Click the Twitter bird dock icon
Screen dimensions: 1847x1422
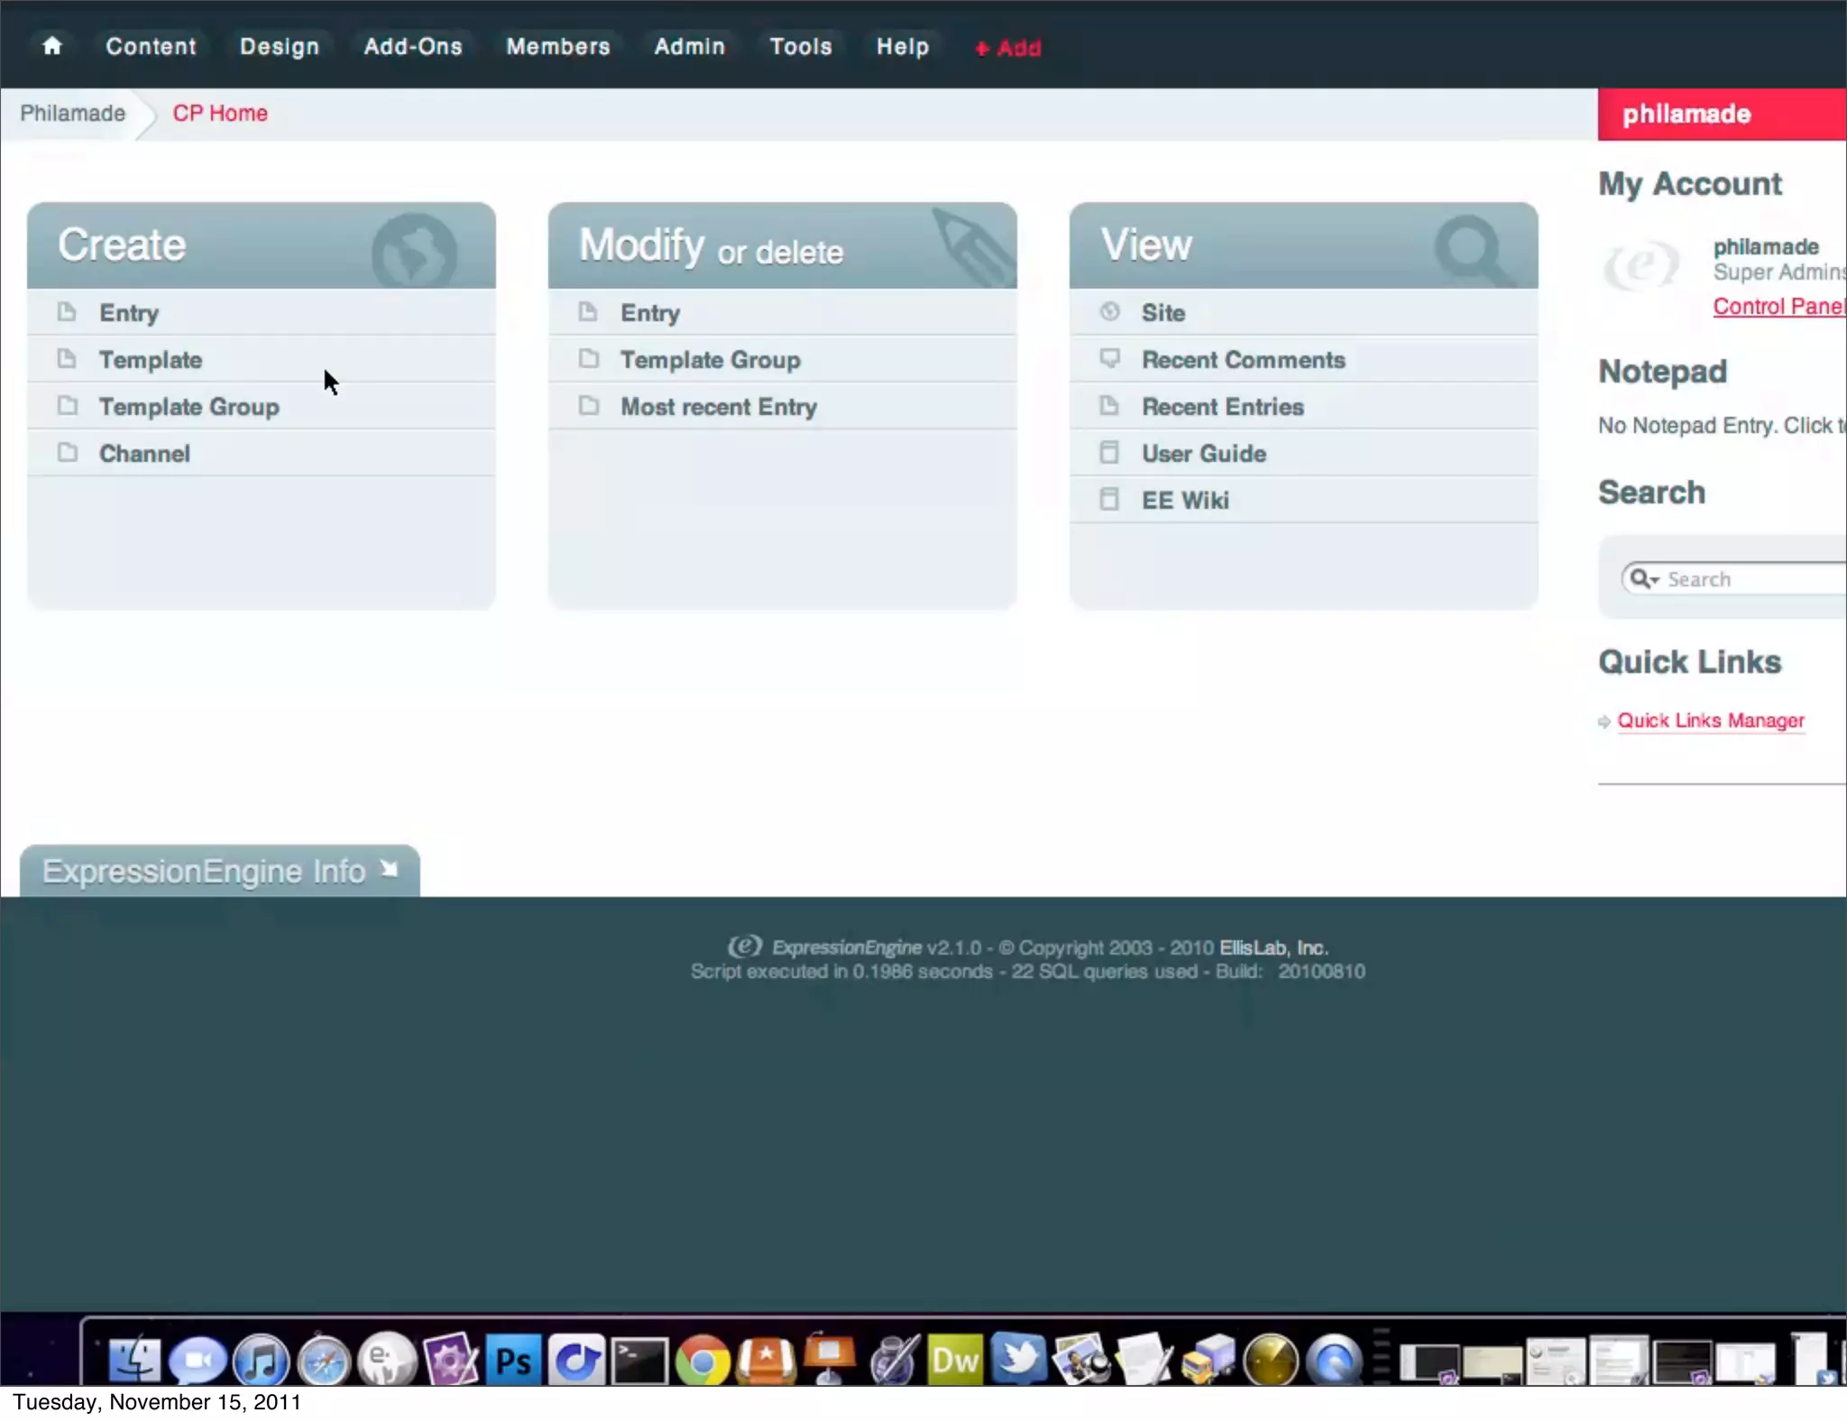(1019, 1358)
